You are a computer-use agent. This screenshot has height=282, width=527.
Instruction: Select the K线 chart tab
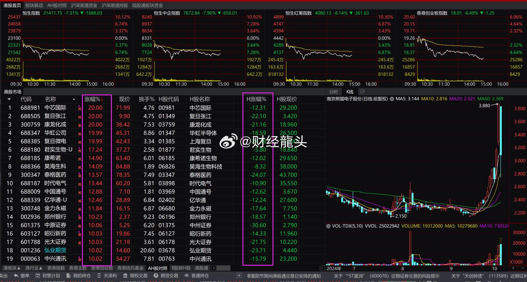click(350, 92)
